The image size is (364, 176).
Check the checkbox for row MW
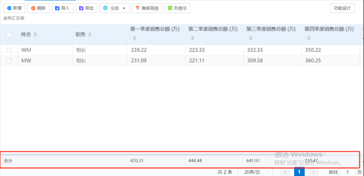tap(9, 61)
